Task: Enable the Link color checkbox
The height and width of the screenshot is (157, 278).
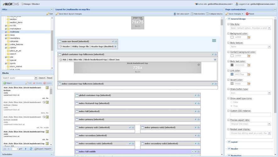Action: [x=228, y=70]
